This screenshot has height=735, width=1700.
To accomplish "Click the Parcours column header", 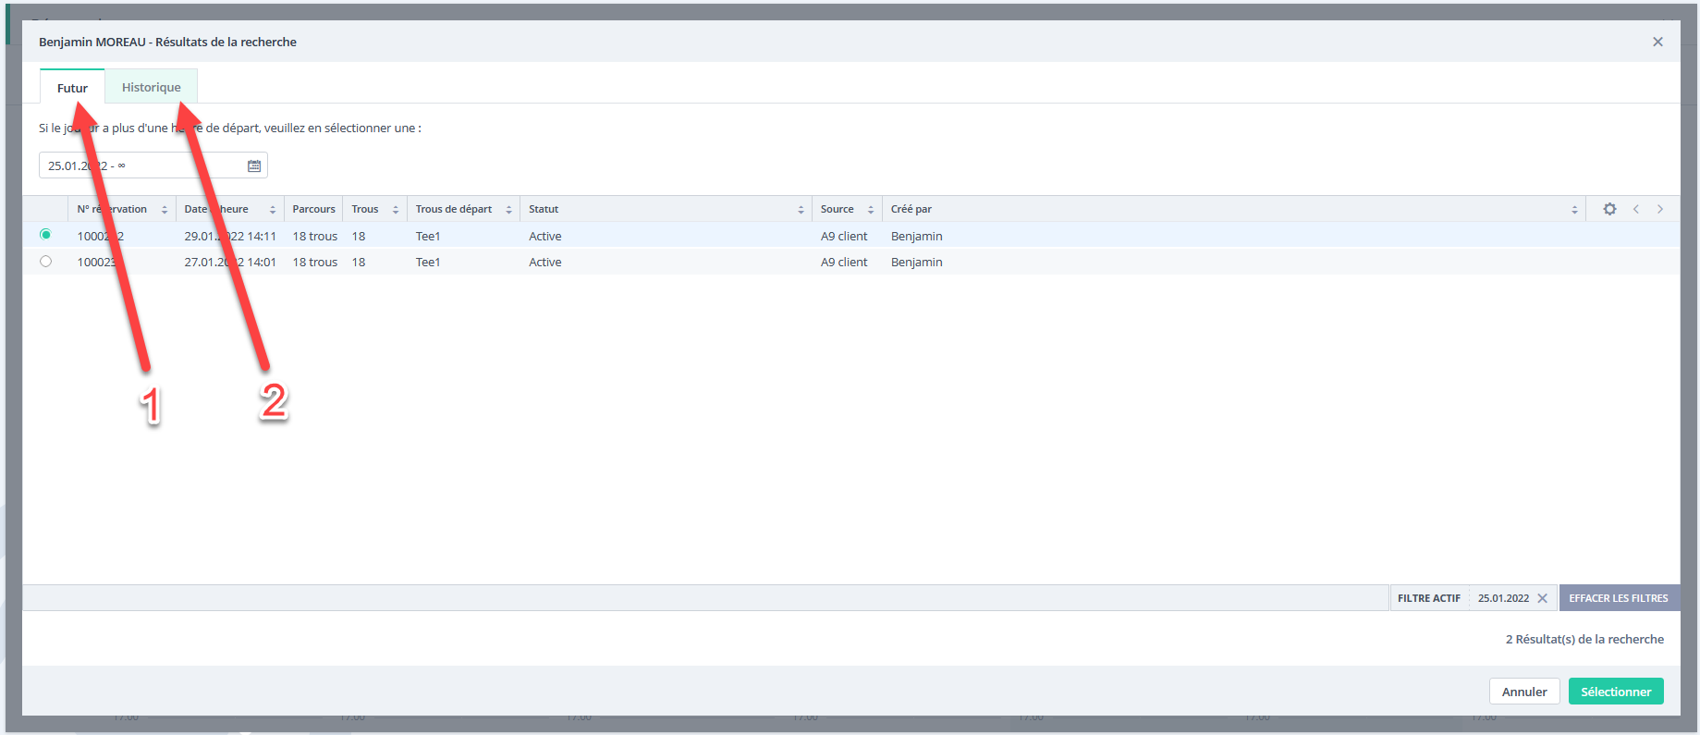I will click(x=313, y=209).
